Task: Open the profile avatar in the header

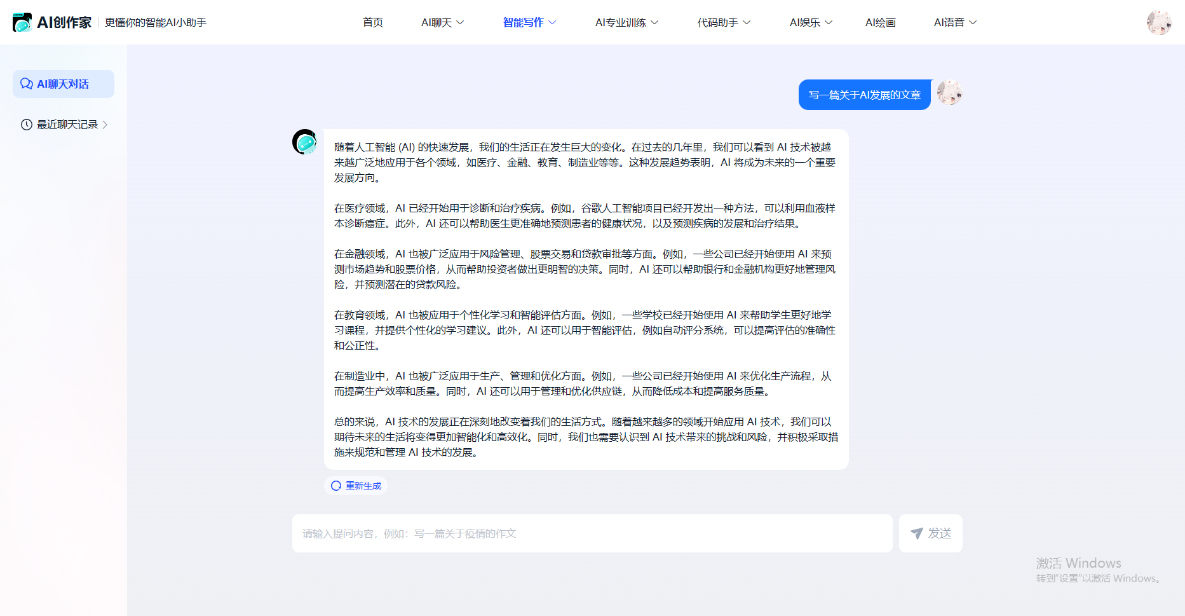Action: pyautogui.click(x=1159, y=22)
